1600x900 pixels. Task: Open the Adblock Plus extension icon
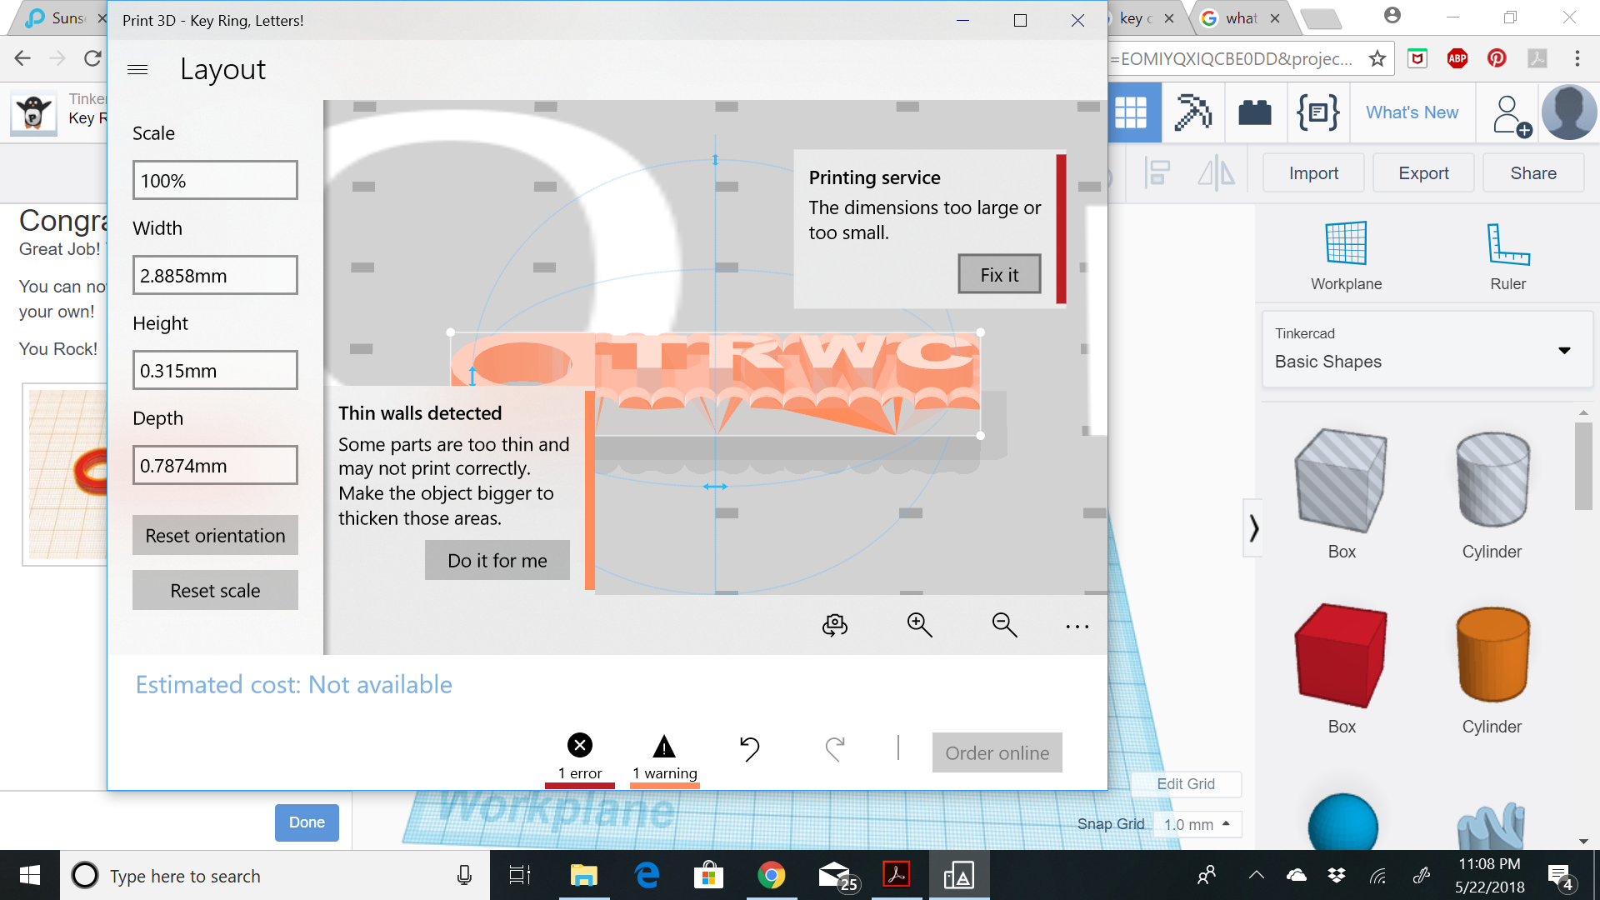(1457, 58)
